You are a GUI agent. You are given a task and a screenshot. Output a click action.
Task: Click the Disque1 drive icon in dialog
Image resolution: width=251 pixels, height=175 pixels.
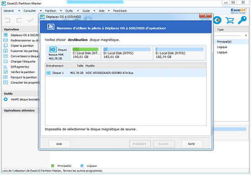tap(53, 50)
